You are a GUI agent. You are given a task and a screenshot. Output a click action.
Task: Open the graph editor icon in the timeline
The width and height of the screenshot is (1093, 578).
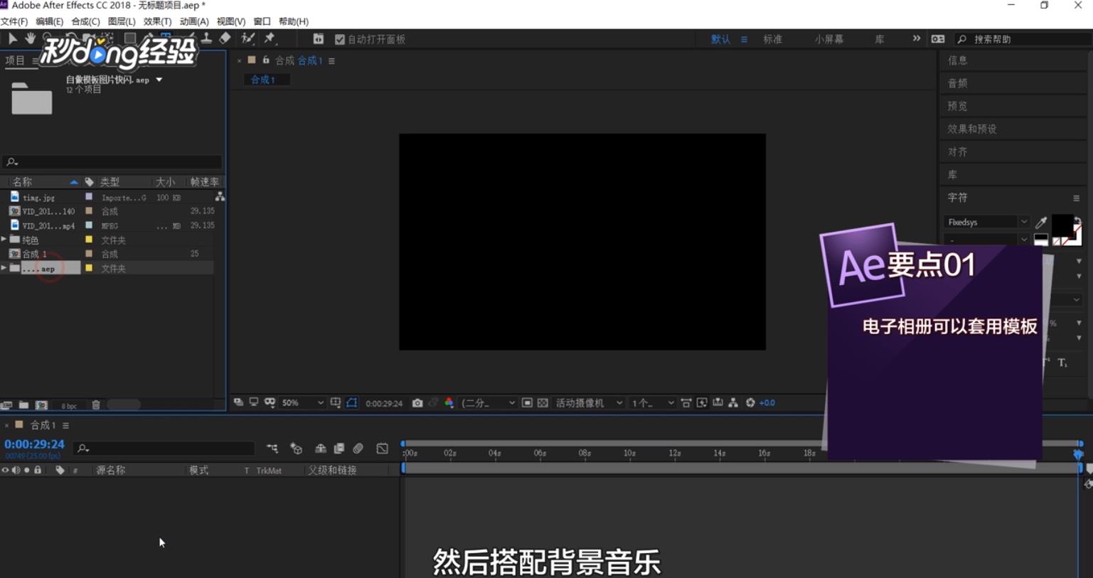pyautogui.click(x=382, y=449)
